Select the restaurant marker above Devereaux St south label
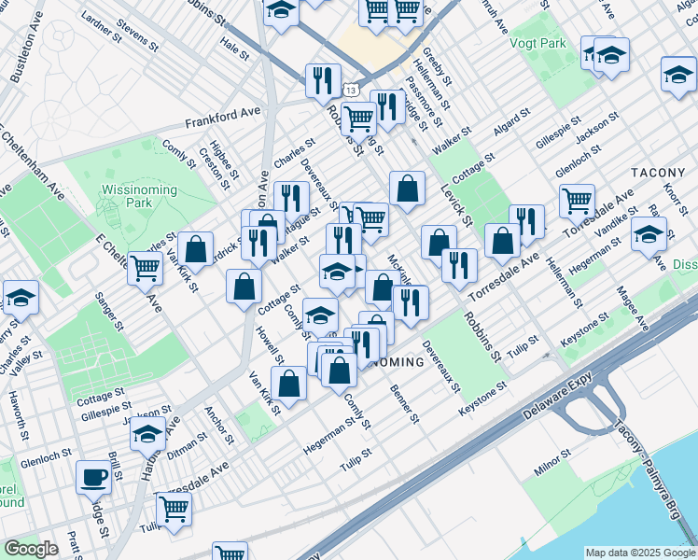 (411, 303)
